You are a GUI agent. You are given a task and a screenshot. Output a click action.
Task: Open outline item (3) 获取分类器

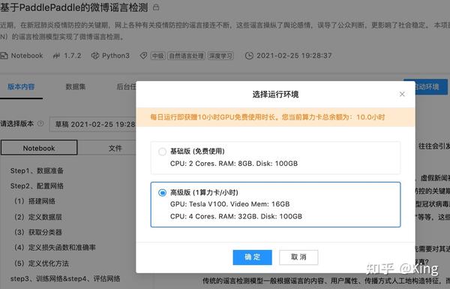tap(38, 232)
